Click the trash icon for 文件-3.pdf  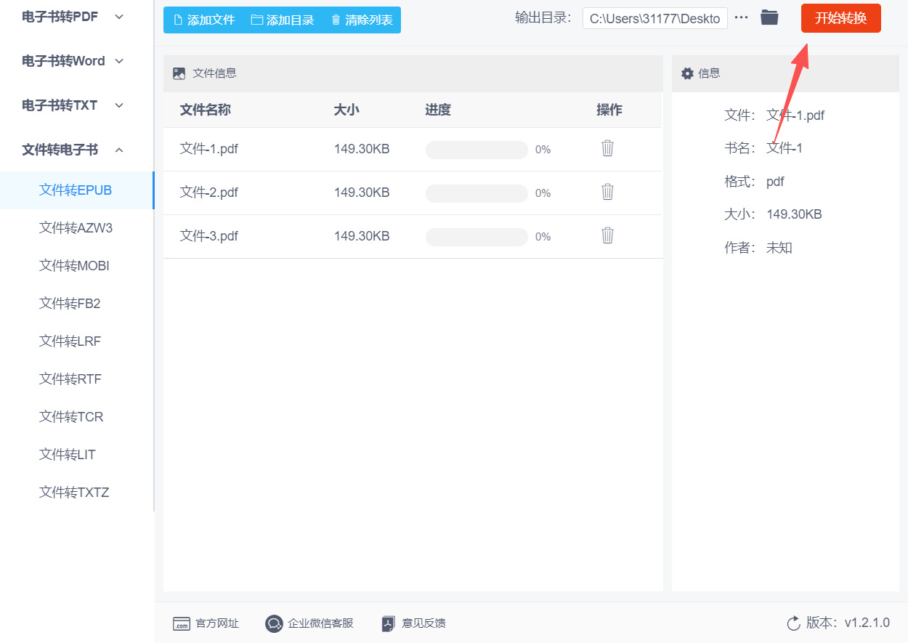click(x=608, y=235)
